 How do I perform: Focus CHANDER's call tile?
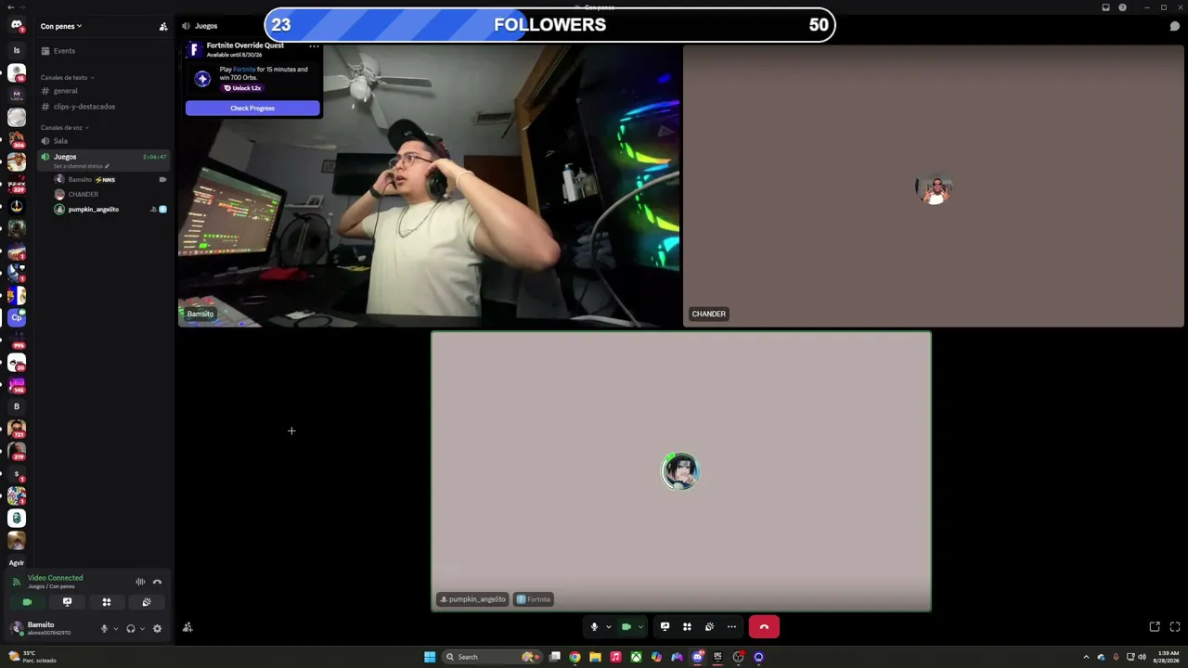point(934,186)
